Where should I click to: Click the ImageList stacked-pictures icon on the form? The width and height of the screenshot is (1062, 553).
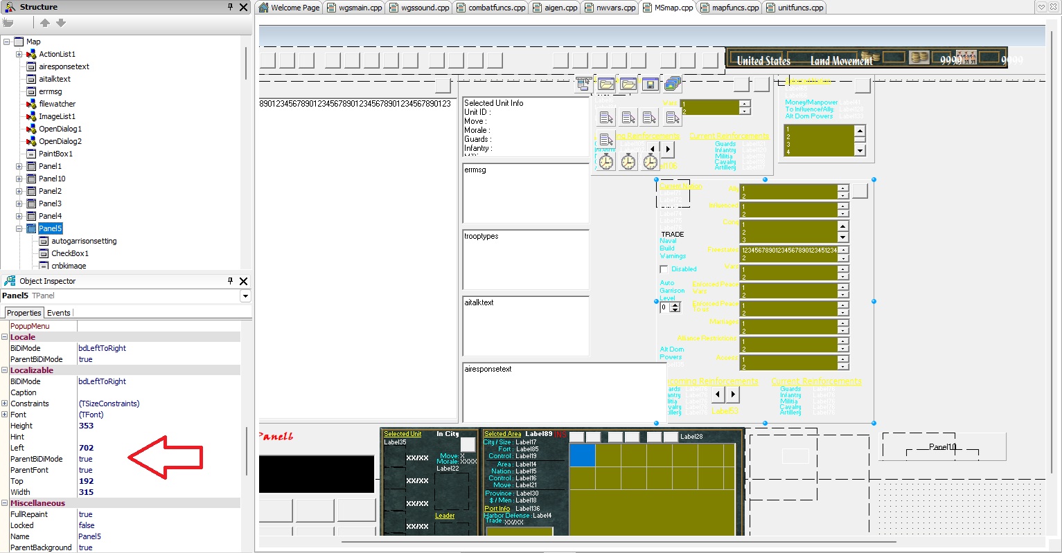(672, 83)
